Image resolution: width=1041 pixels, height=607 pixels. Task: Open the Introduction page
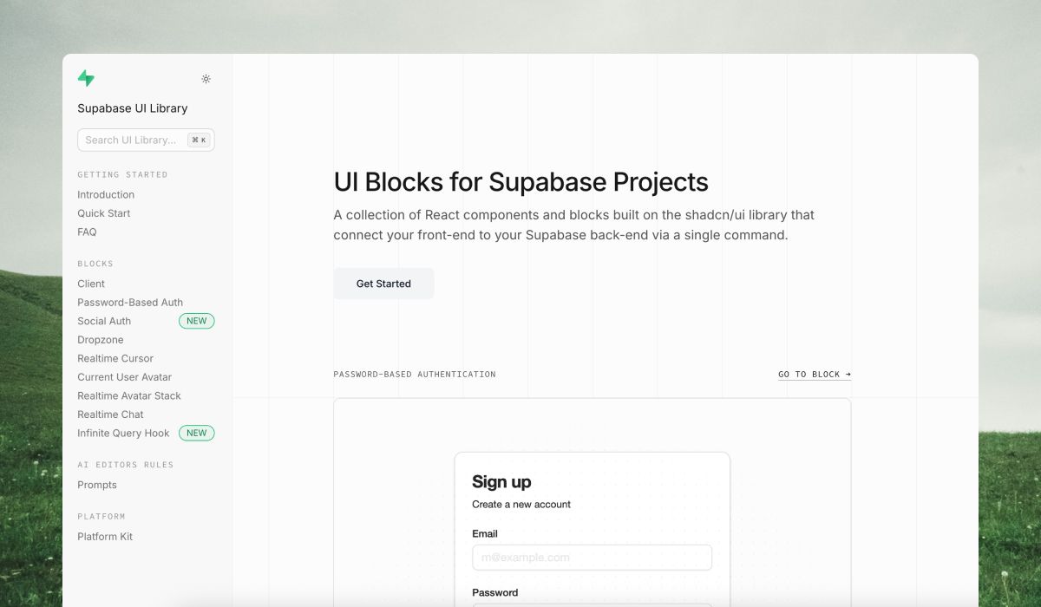coord(106,194)
